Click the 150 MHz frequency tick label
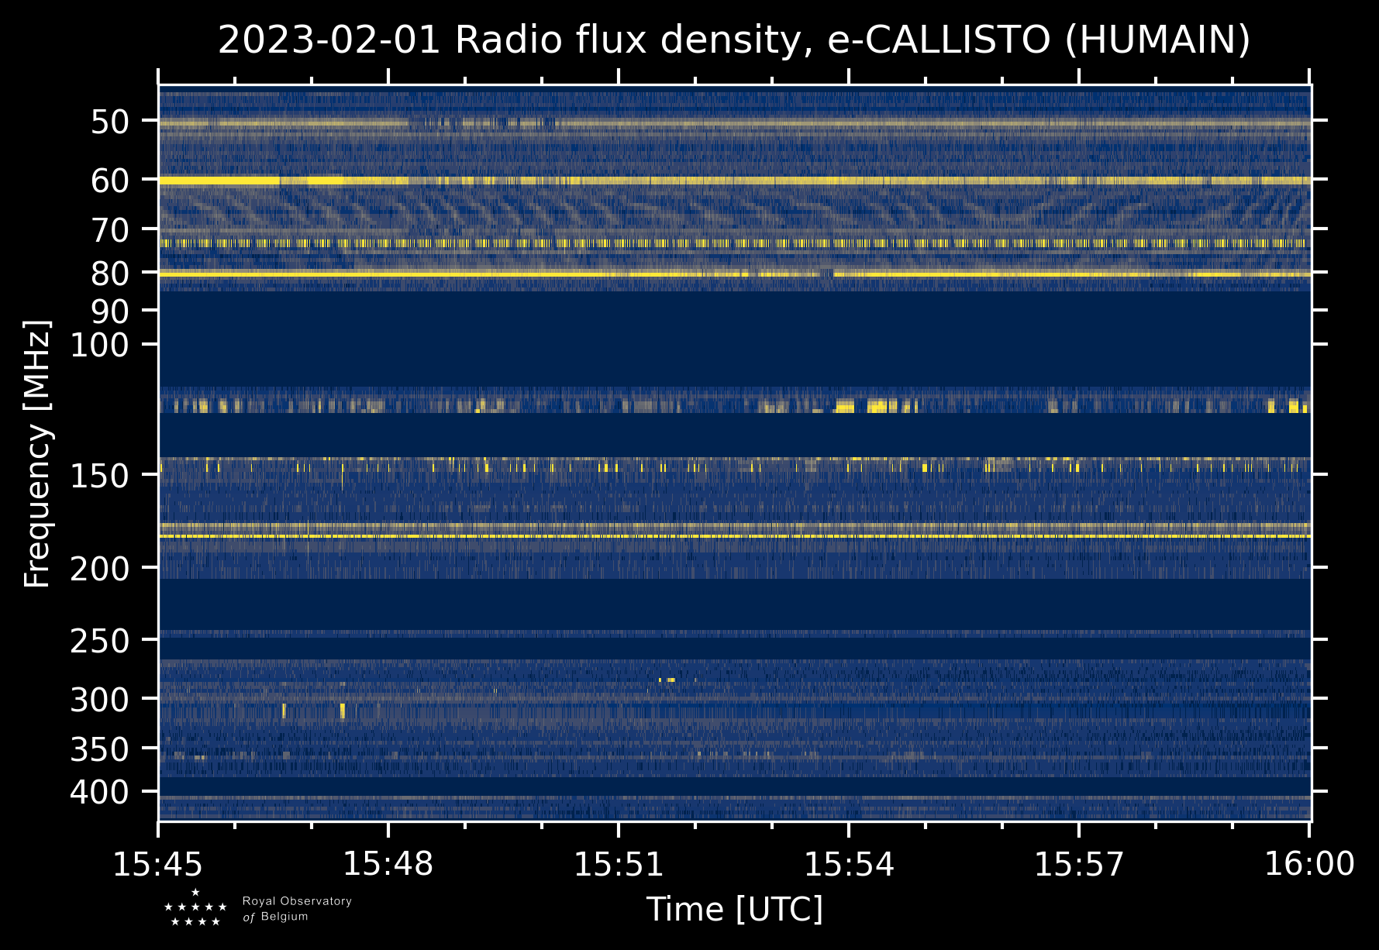 pyautogui.click(x=99, y=475)
